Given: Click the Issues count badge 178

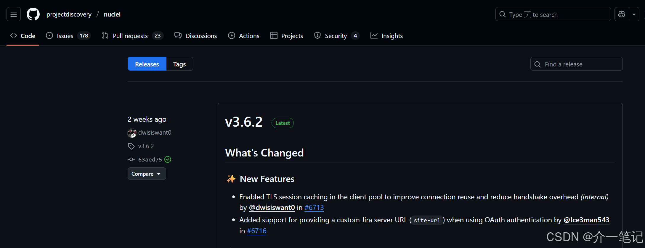Looking at the screenshot, I should [84, 36].
